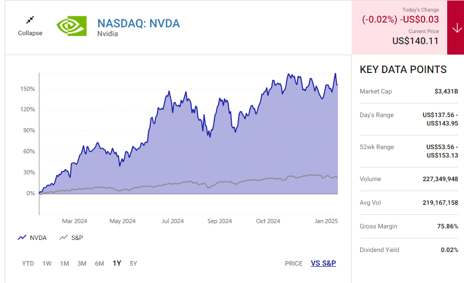Click the Jul 2024 x-axis label

173,221
